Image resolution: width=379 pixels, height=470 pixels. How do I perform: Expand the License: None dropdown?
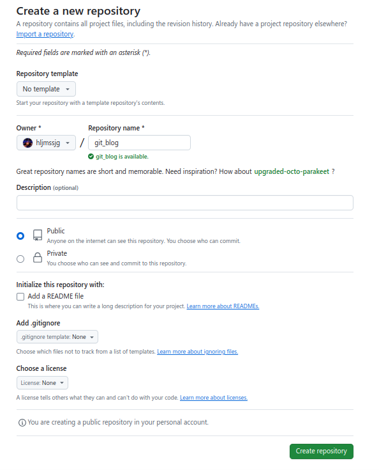tap(42, 383)
